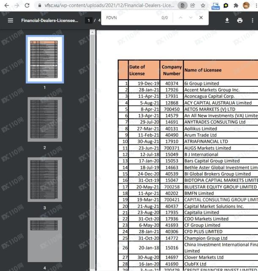
Task: Click ANYTRADES CONSULTING Ltd entry
Action: tap(215, 122)
